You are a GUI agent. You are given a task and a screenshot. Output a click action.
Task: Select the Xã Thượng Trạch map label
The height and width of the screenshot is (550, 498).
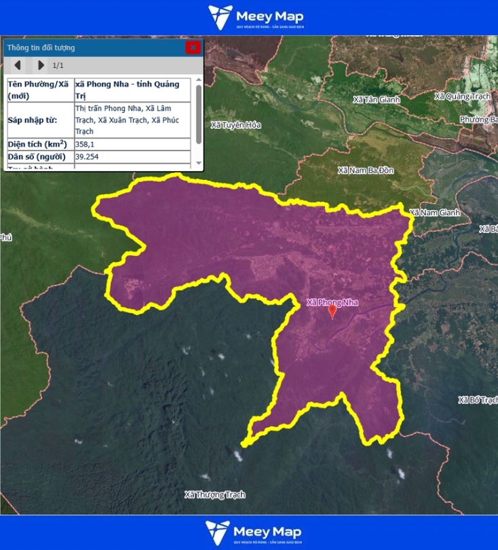[x=214, y=494]
